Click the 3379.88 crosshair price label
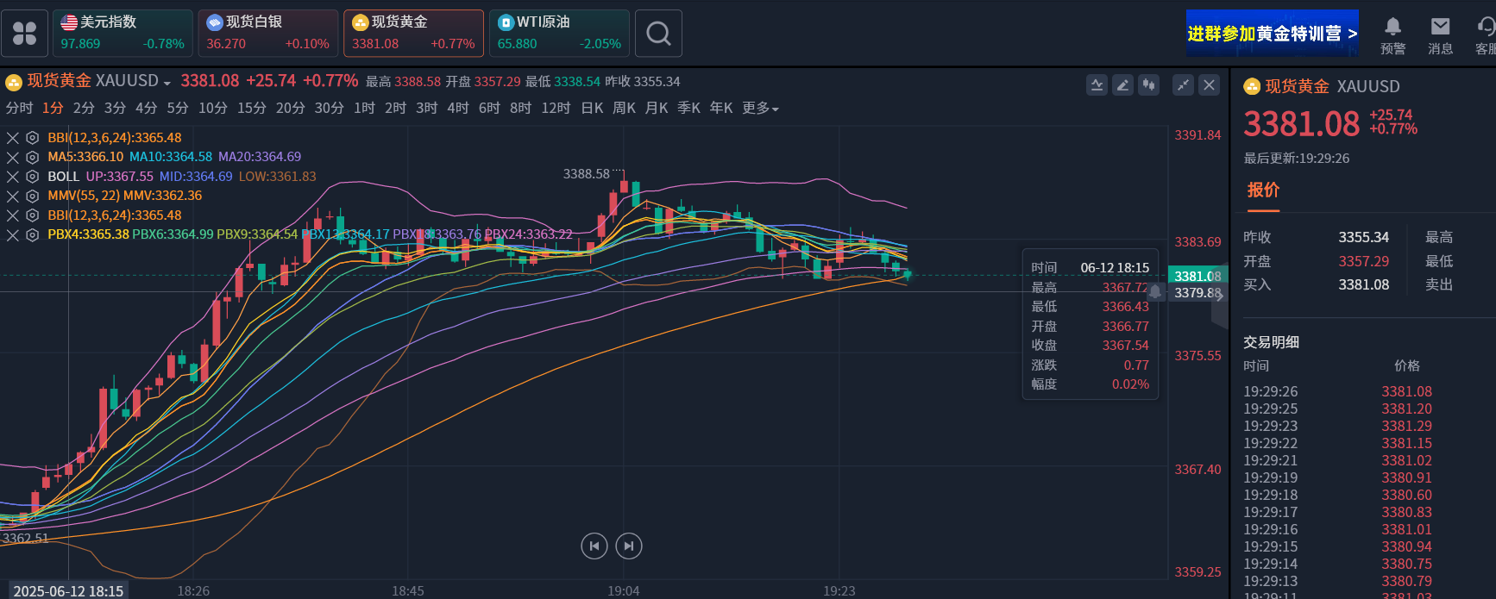The height and width of the screenshot is (599, 1496). tap(1197, 292)
